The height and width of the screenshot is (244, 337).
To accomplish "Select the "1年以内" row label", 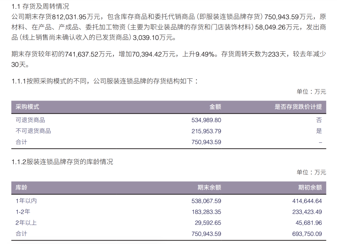I will pyautogui.click(x=26, y=201).
